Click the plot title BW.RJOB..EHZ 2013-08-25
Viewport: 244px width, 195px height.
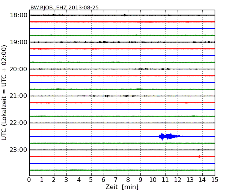[x=65, y=7]
